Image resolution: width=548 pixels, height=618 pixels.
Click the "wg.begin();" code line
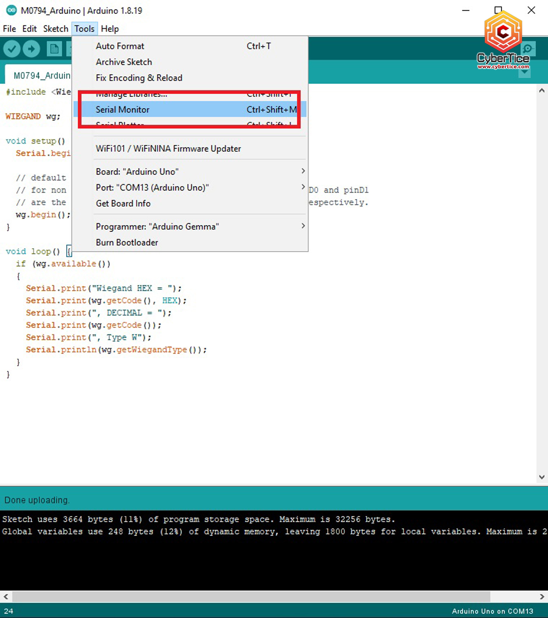coord(43,214)
